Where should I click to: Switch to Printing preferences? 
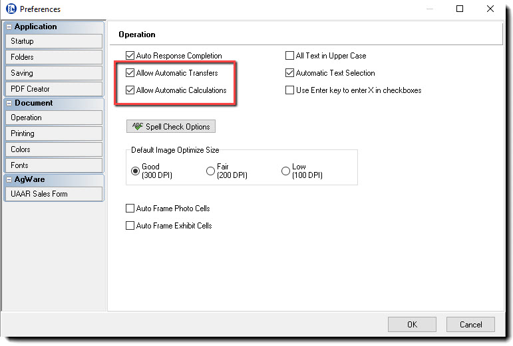coord(53,133)
